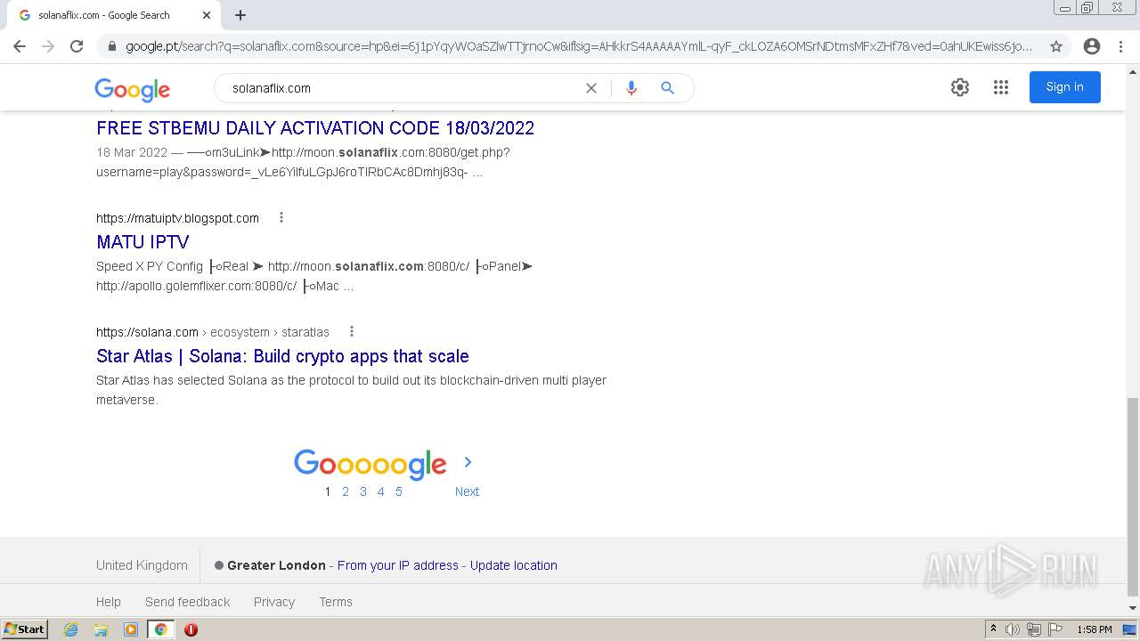Open the Help footer link

109,602
